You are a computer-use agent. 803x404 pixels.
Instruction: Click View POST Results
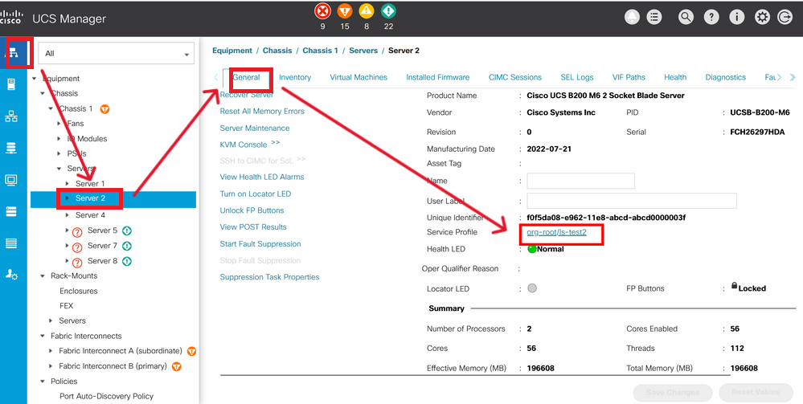[253, 226]
